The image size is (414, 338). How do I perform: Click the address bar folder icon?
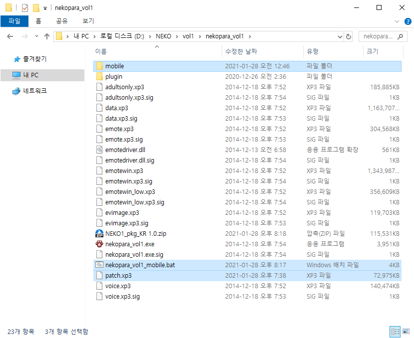click(x=59, y=36)
